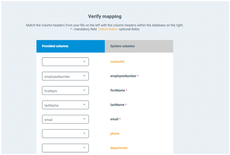Click the employeeNumber mandatory system label
This screenshot has height=155, width=230.
124,76
